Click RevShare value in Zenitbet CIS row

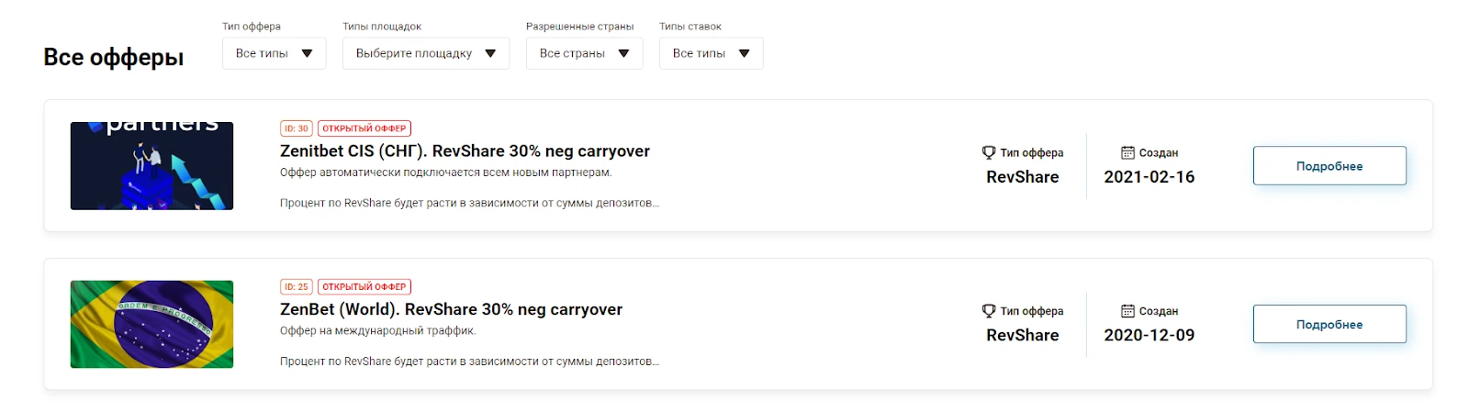[1023, 177]
